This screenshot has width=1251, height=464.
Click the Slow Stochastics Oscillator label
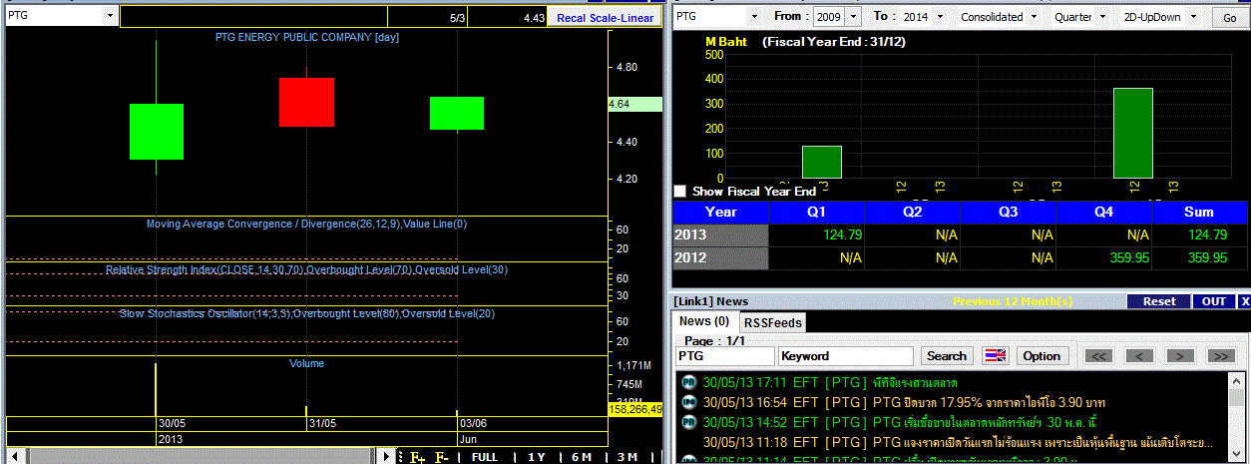pyautogui.click(x=306, y=313)
